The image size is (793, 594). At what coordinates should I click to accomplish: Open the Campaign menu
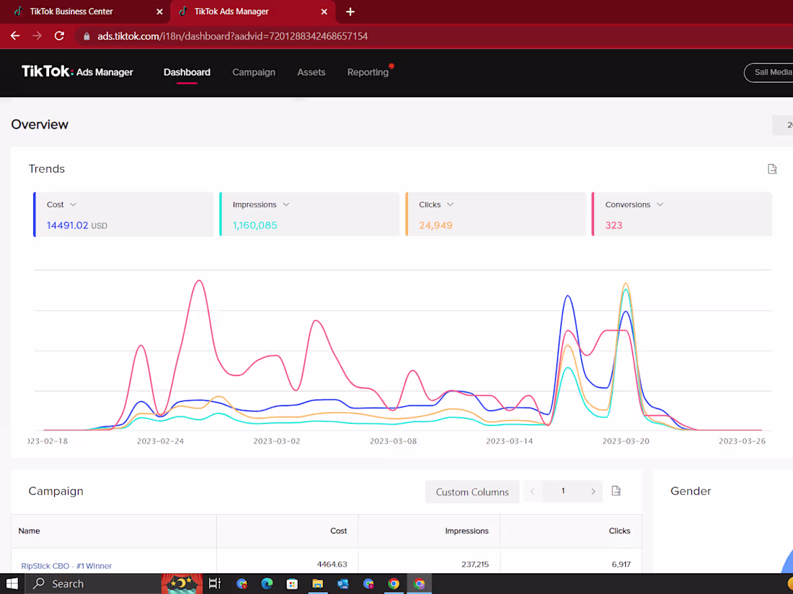click(x=254, y=72)
